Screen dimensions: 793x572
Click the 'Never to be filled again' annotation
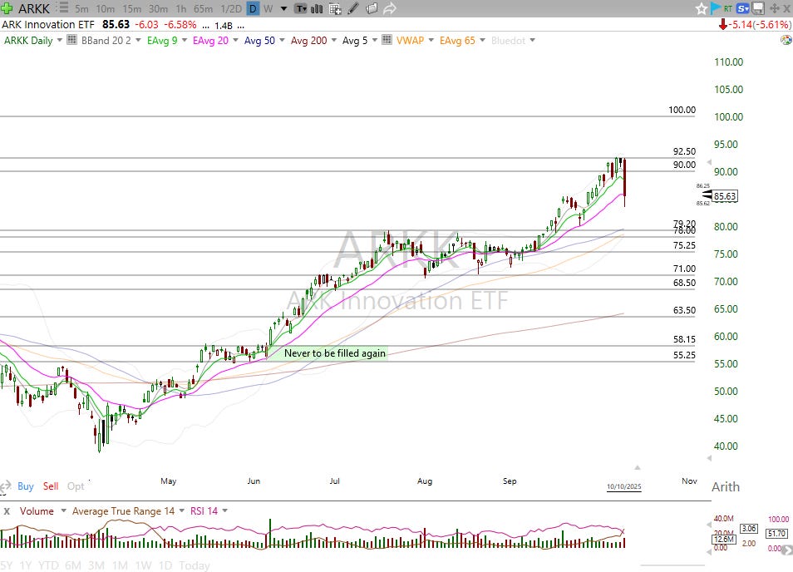click(335, 353)
